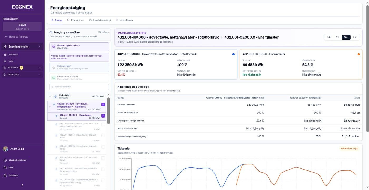Open the Statistics chart icon

[5, 55]
